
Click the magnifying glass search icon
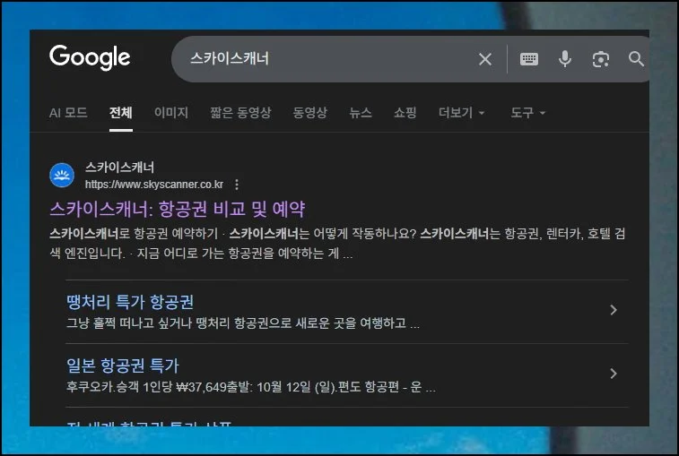(x=636, y=59)
